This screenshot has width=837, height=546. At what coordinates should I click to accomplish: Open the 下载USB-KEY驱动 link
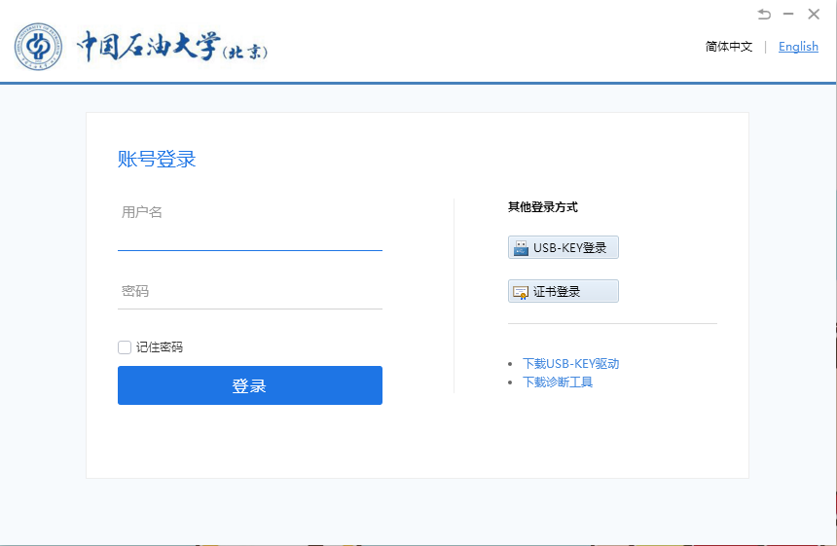(x=570, y=364)
